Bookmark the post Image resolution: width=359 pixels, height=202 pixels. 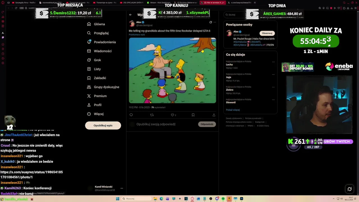click(193, 115)
